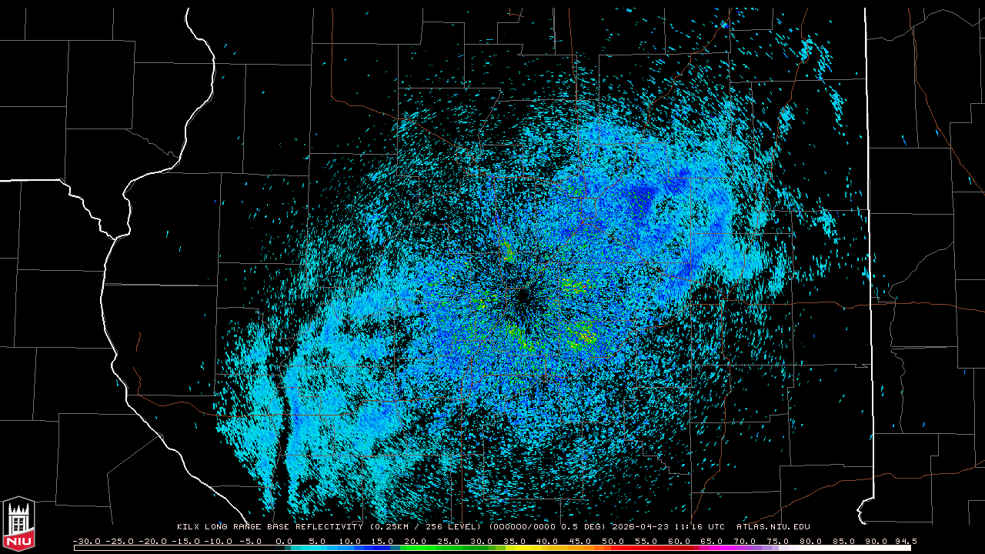Click the radar center null point

(525, 296)
